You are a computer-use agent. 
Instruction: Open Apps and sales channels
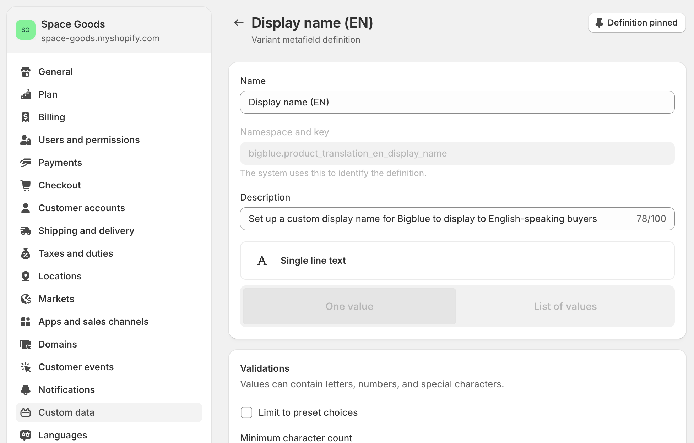coord(109,322)
